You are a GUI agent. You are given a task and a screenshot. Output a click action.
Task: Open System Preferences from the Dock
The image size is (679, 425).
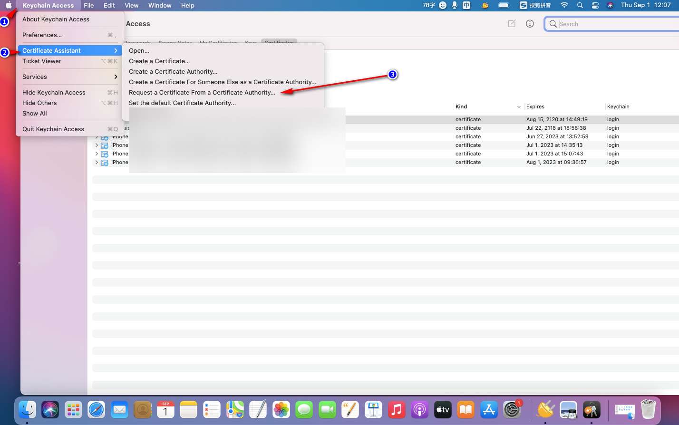(512, 409)
